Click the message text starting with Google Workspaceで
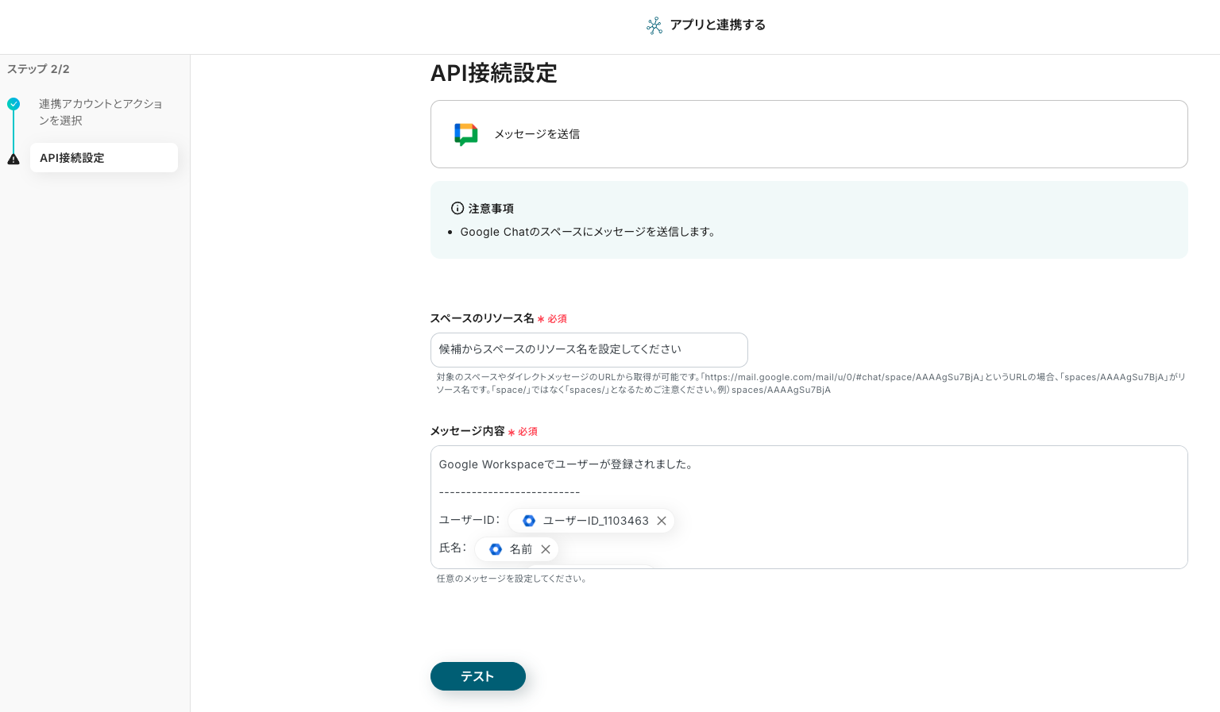The image size is (1220, 712). click(x=566, y=464)
